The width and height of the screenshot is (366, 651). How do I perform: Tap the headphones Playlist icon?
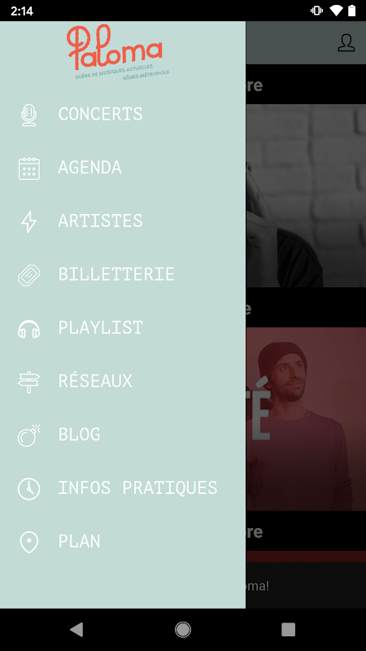[29, 329]
